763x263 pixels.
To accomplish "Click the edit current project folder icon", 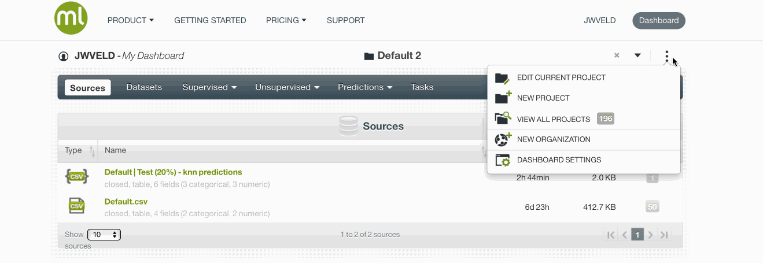I will (502, 77).
